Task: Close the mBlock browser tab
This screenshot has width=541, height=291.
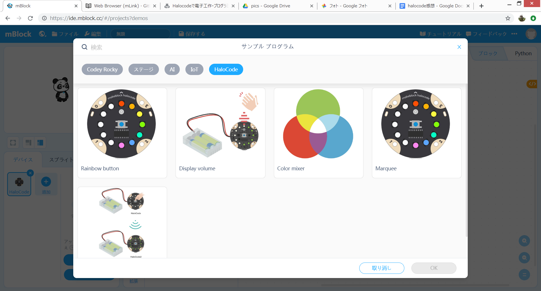Action: [76, 6]
